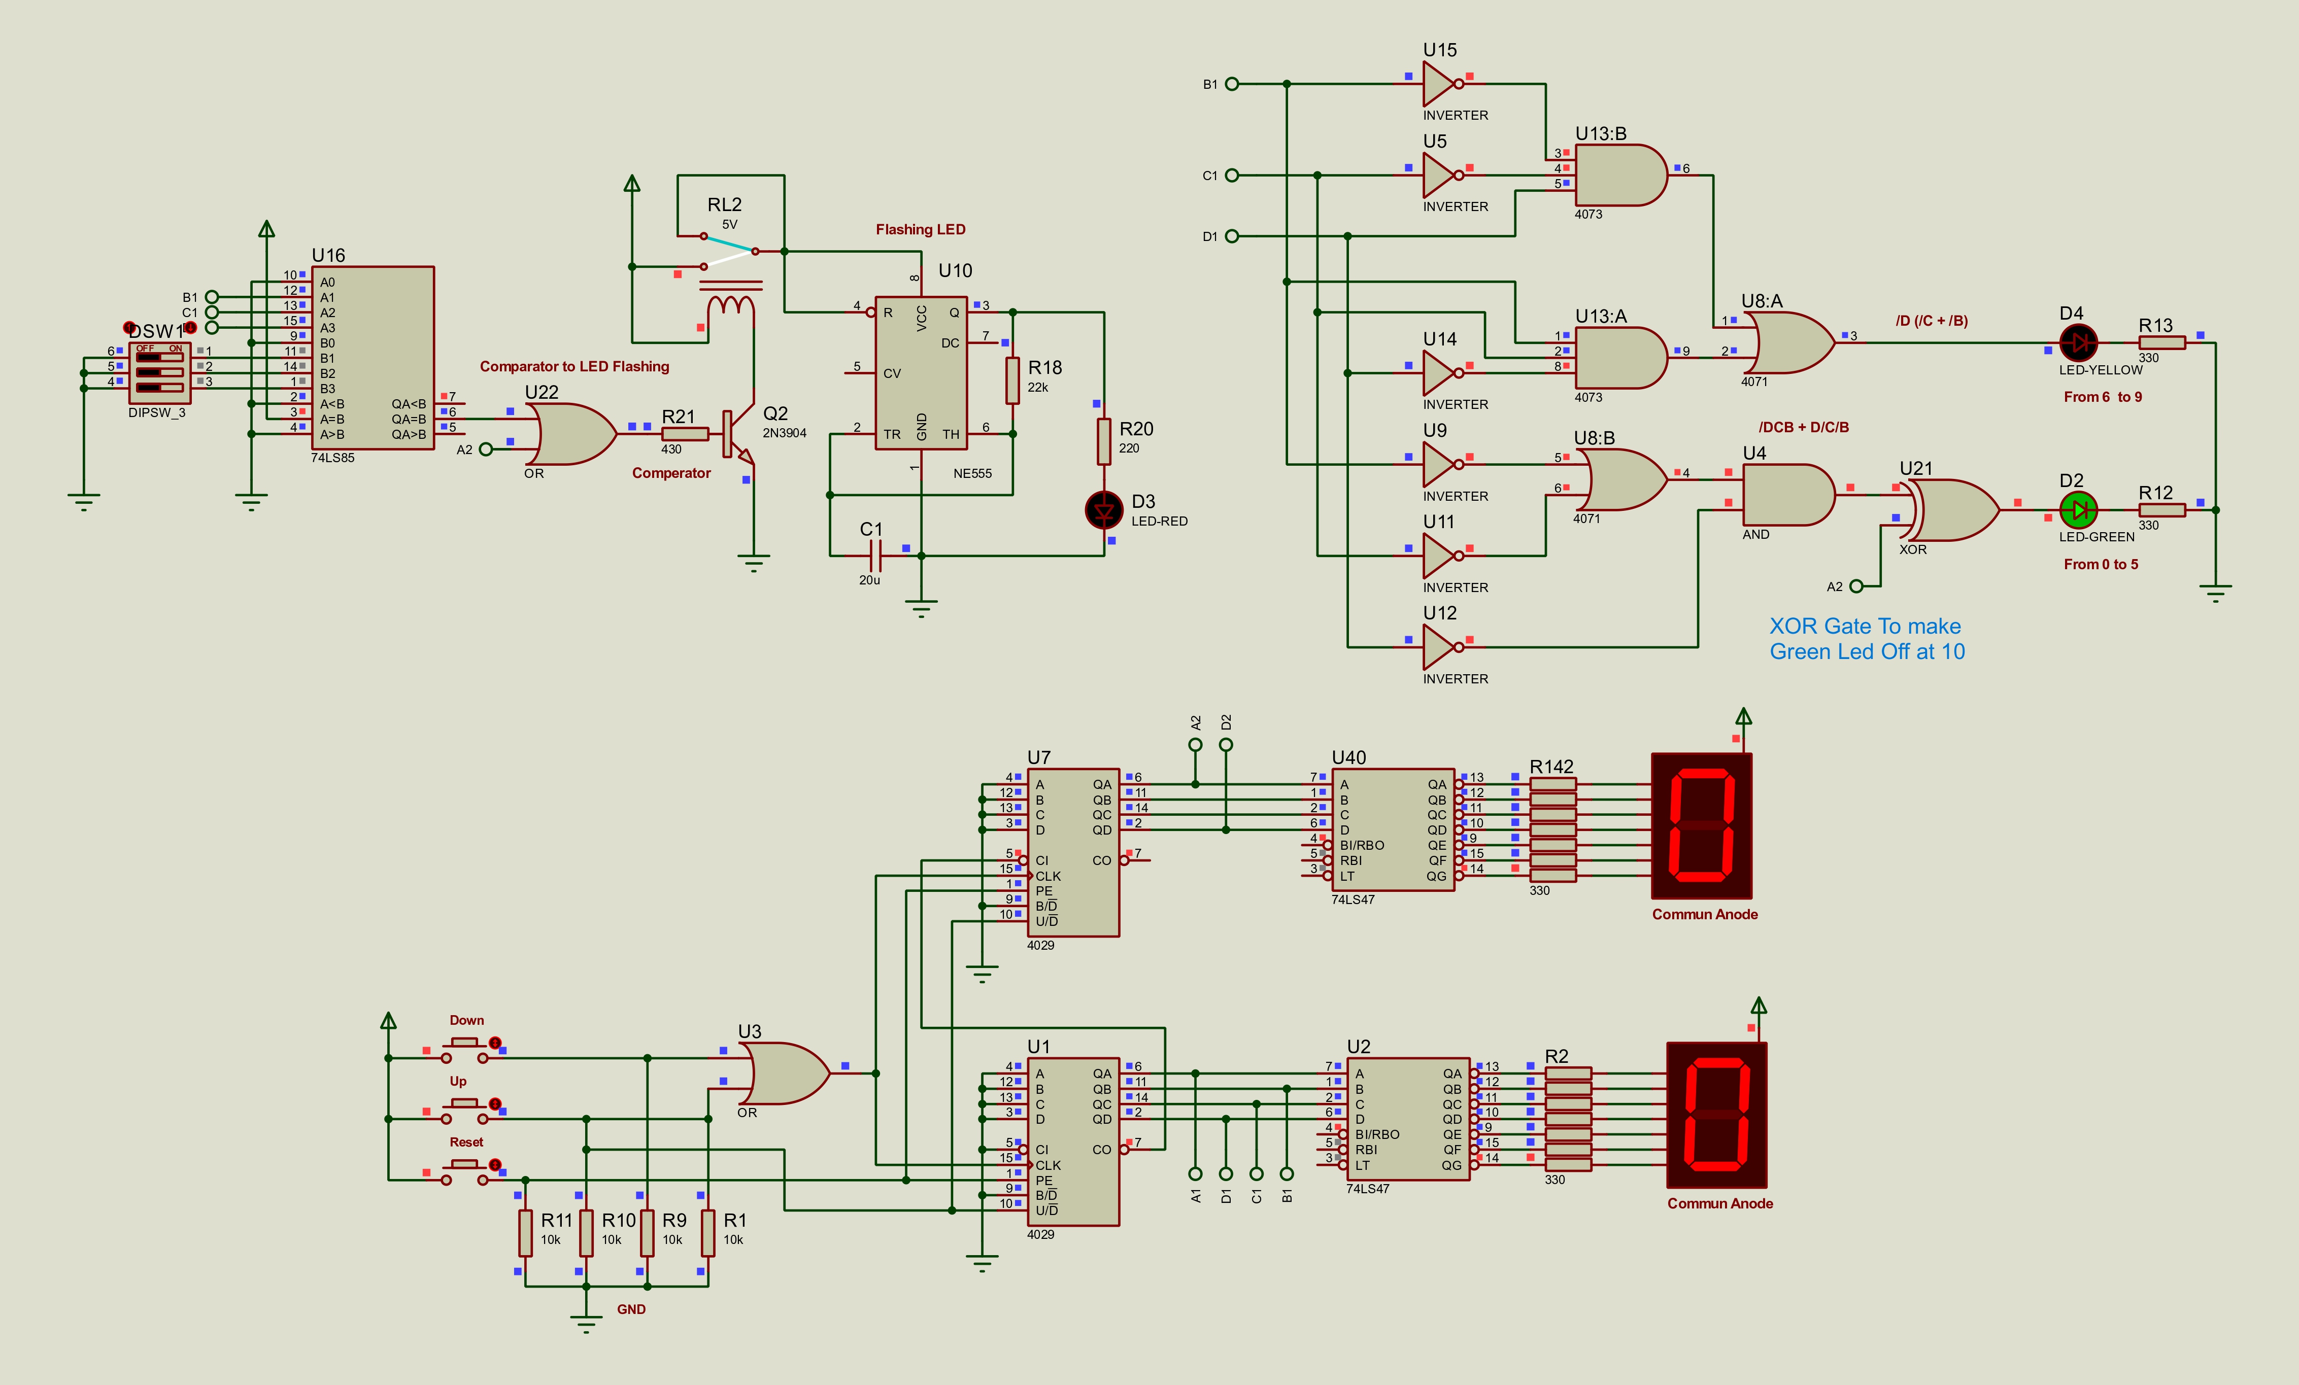Screen dimensions: 2299x1385
Task: Toggle DIP switch DSW1 position 2
Action: pyautogui.click(x=159, y=372)
